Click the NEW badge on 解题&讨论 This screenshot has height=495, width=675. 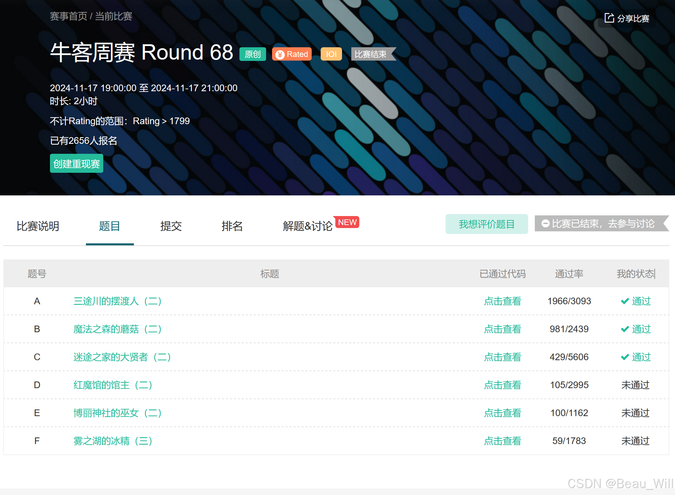pyautogui.click(x=347, y=222)
